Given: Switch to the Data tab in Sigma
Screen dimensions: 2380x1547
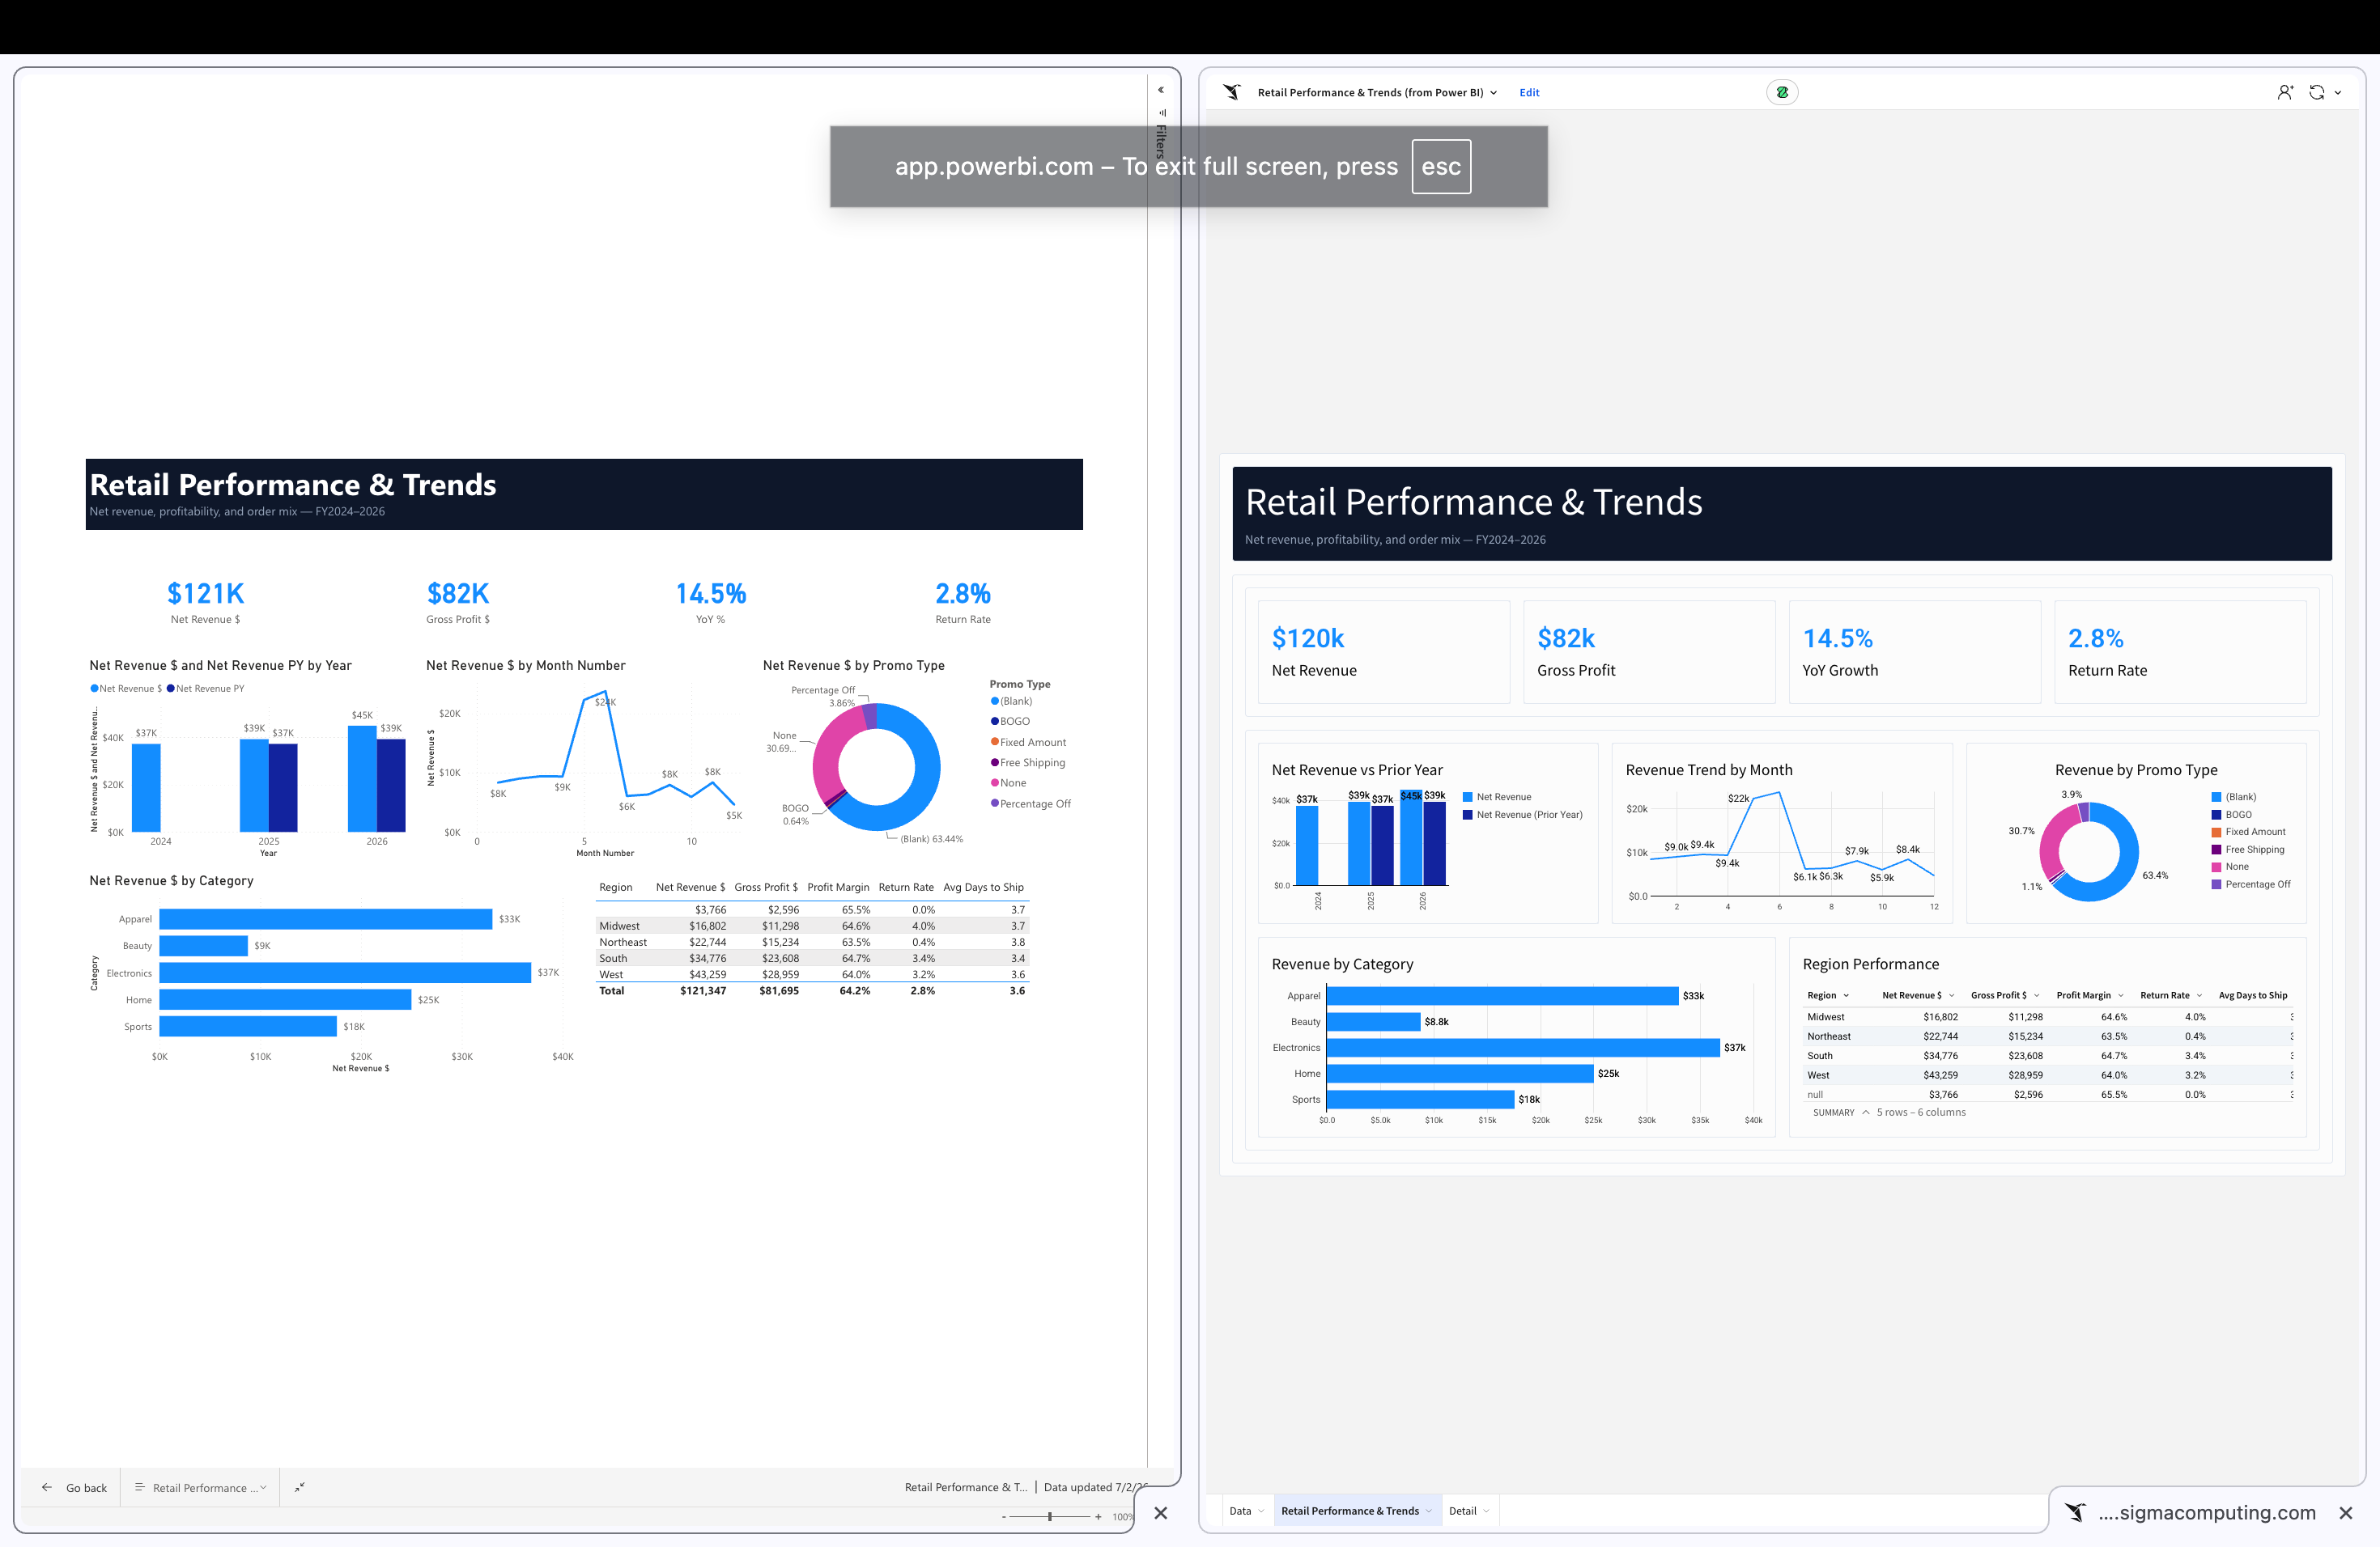Looking at the screenshot, I should tap(1240, 1511).
